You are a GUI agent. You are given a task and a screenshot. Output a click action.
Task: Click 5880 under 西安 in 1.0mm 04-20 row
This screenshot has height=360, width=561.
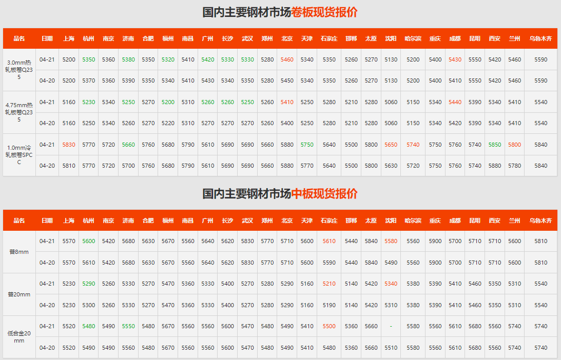tap(494, 166)
